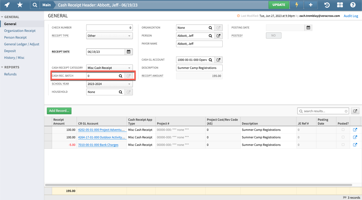362x200 pixels.
Task: Click the NO posted status indicator
Action: click(274, 35)
